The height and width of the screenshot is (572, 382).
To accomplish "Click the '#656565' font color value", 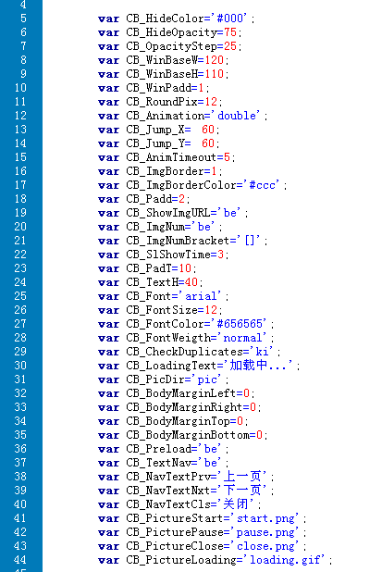I will point(240,324).
